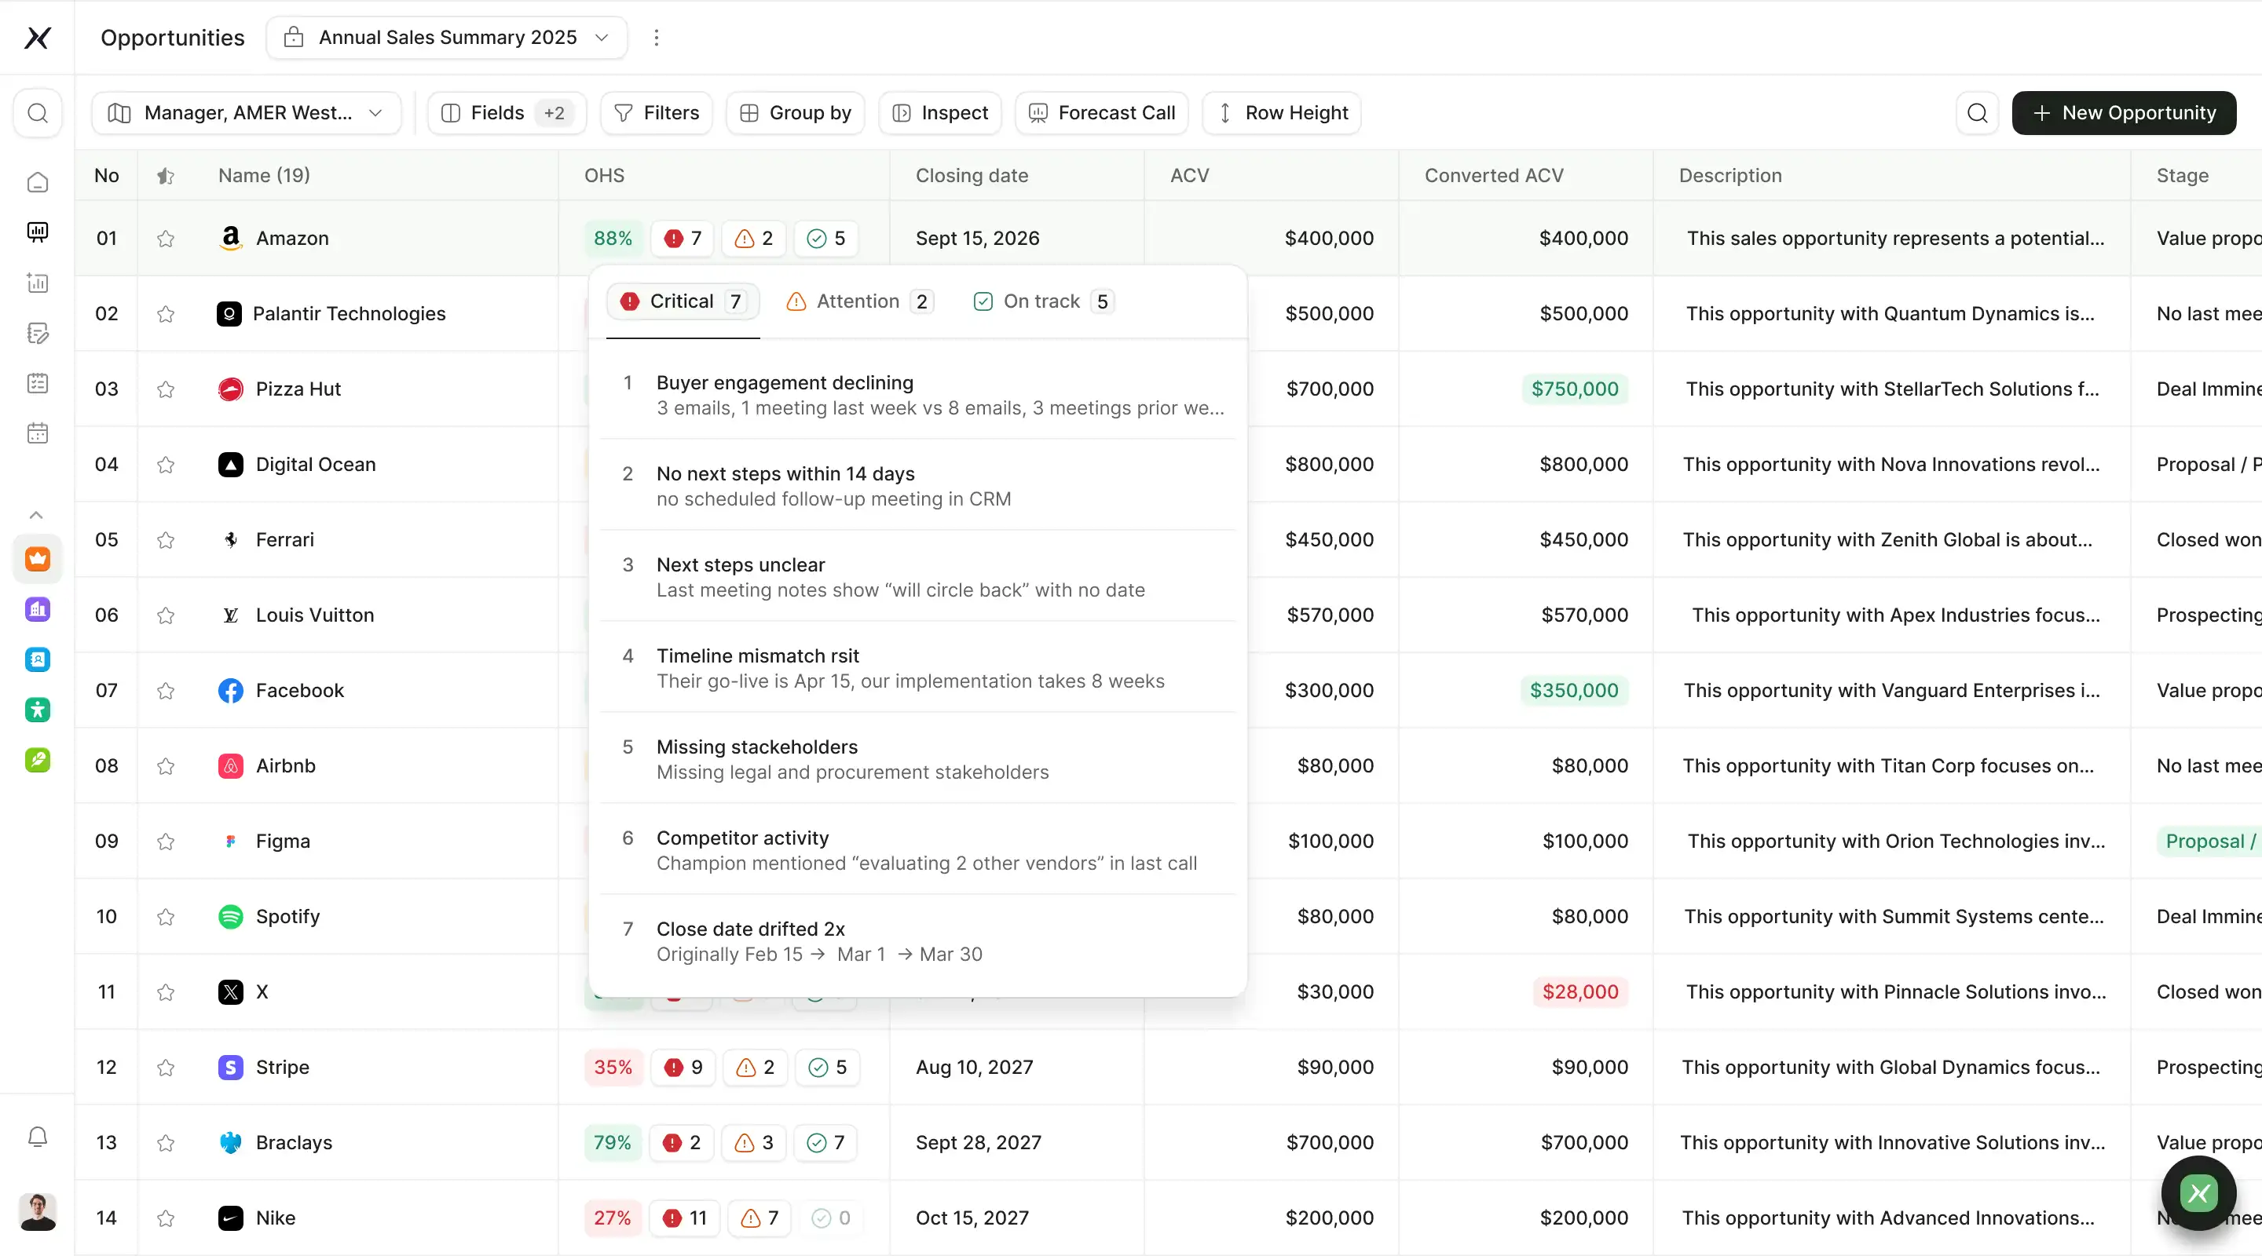Star the Spotify opportunity
Viewport: 2262px width, 1256px height.
[x=165, y=917]
